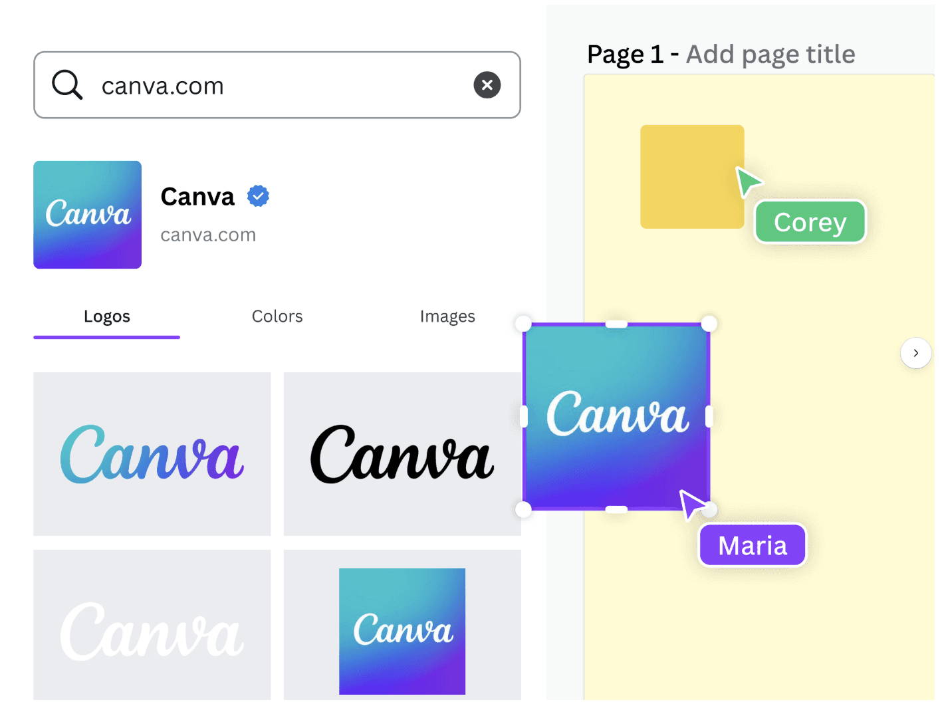Click the Corey collaborator label
Image resolution: width=940 pixels, height=706 pixels.
coord(810,222)
